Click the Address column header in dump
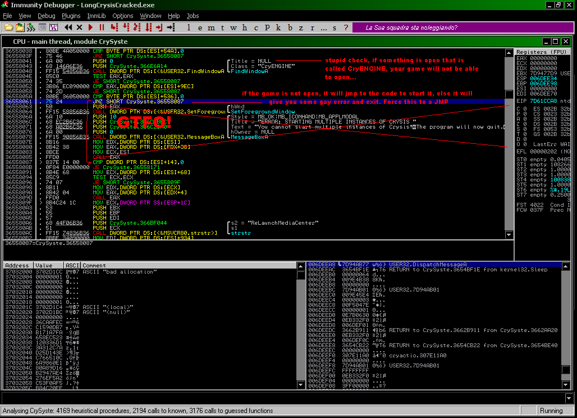 [x=18, y=265]
